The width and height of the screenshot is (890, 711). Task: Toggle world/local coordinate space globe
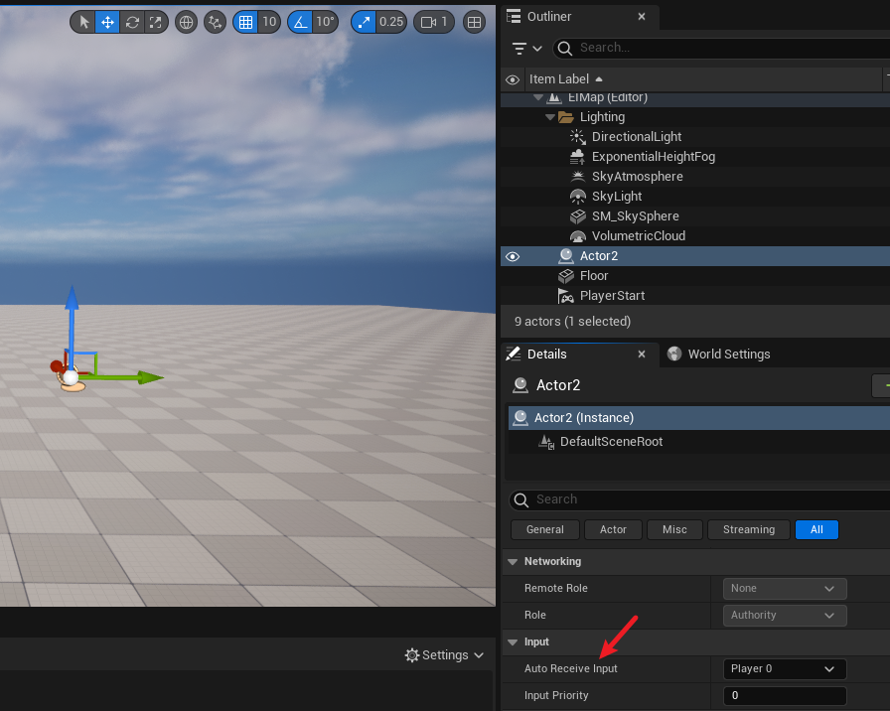pos(186,22)
